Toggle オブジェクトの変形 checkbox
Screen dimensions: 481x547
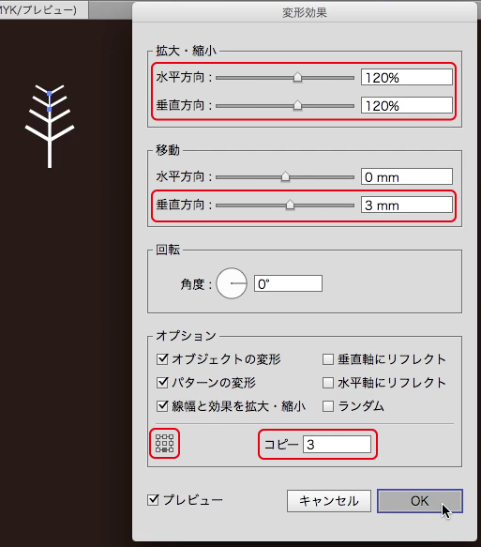point(162,359)
